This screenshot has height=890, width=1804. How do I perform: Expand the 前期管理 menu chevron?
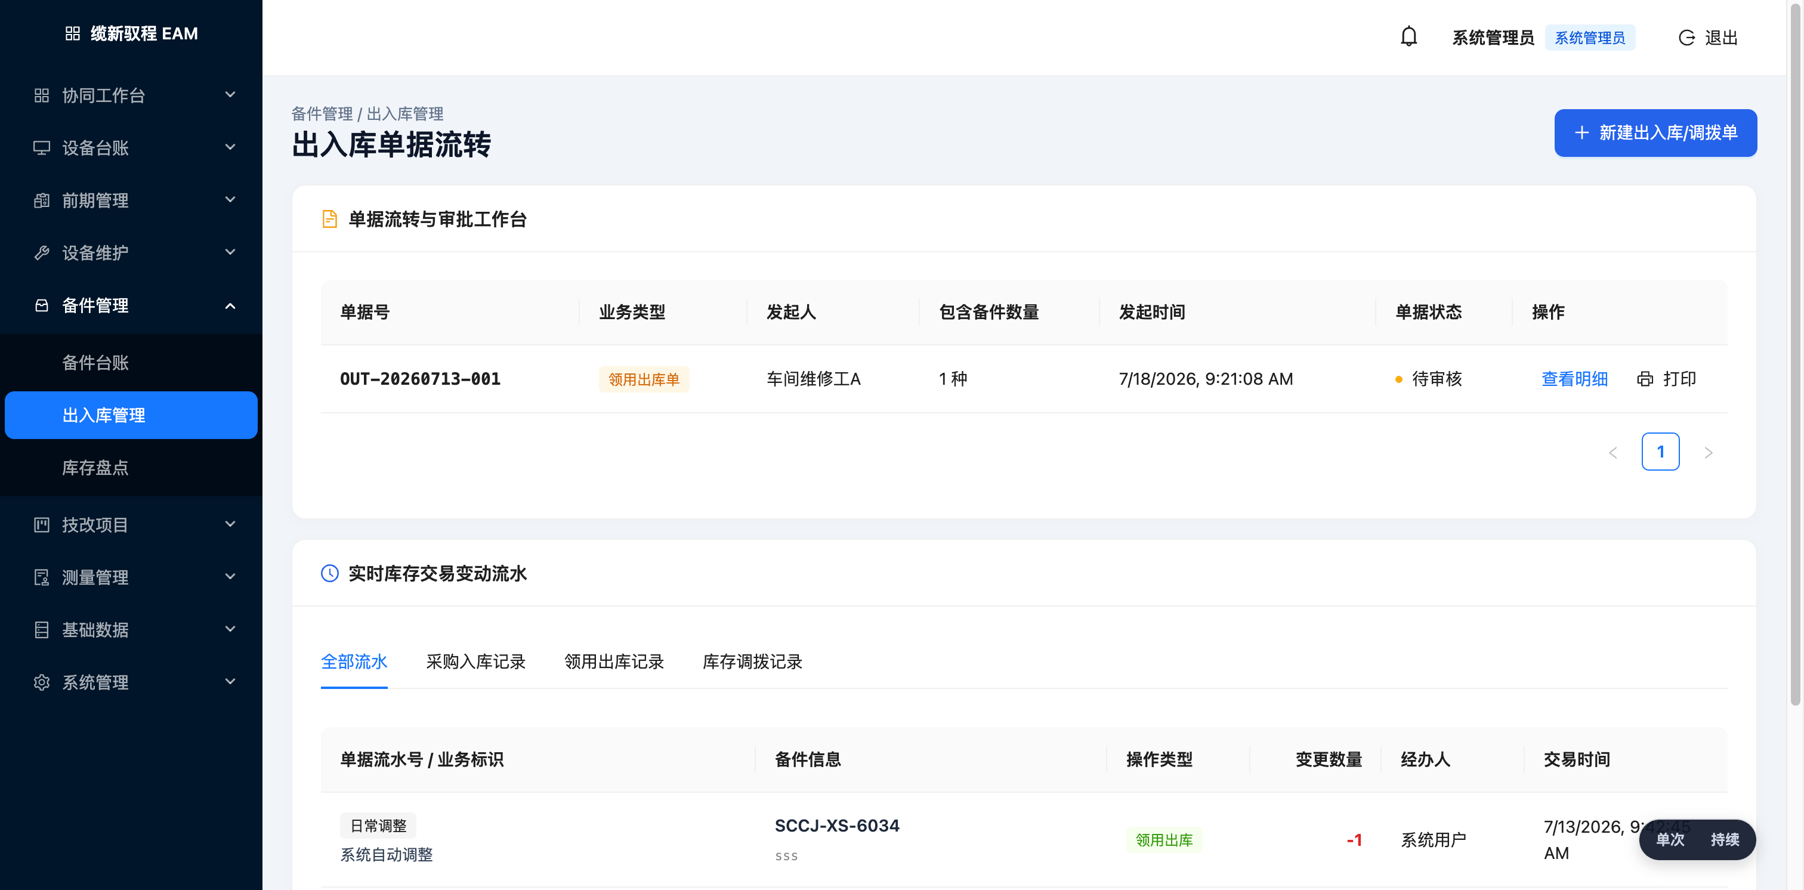coord(230,200)
